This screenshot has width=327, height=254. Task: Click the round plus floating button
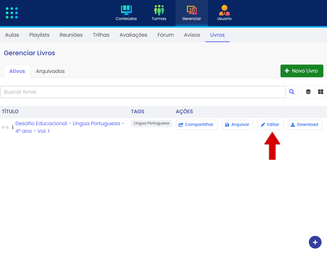(315, 242)
